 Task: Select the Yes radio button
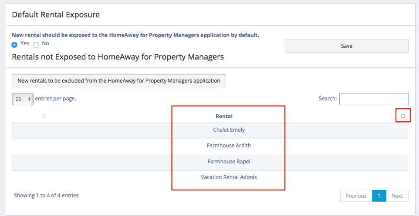15,44
